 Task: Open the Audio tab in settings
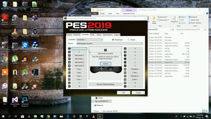click(92, 35)
